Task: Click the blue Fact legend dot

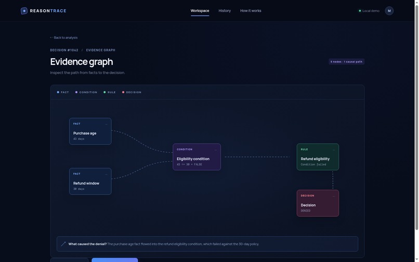Action: 58,92
